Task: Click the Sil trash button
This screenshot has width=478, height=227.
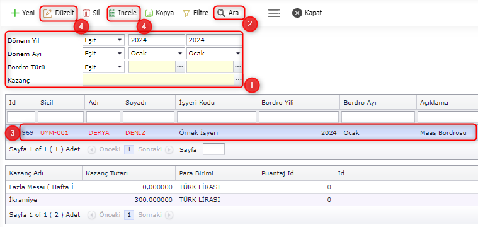Action: (91, 13)
